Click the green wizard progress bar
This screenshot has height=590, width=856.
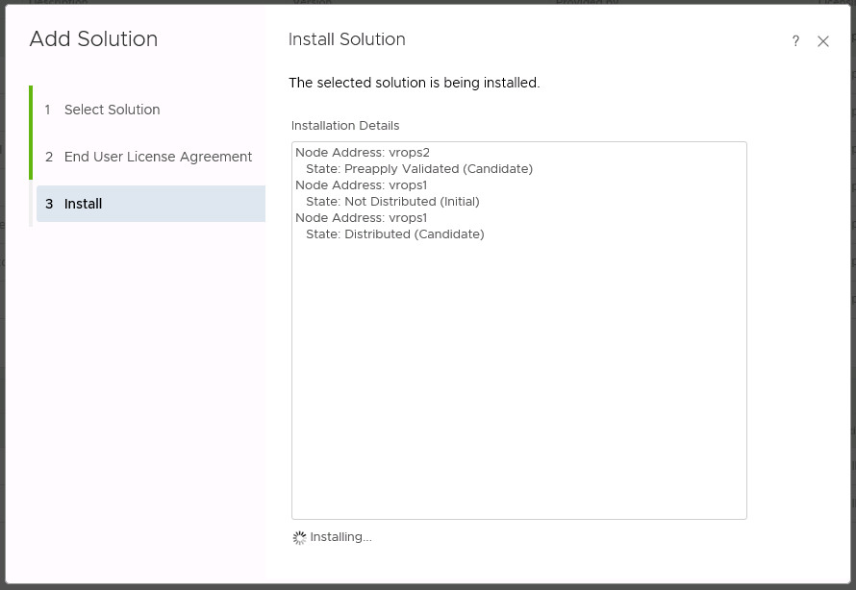pos(31,133)
